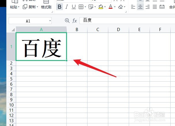Click cell A1 containing 百度
The width and height of the screenshot is (175, 126).
point(41,46)
